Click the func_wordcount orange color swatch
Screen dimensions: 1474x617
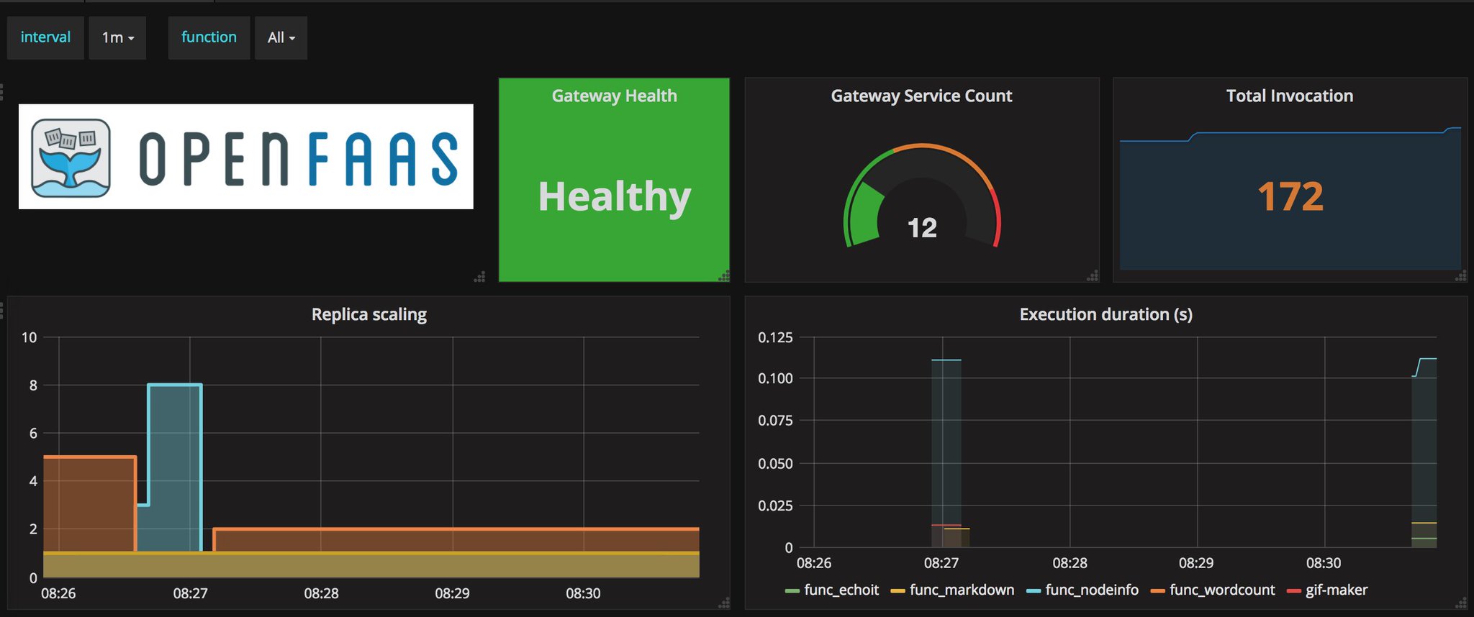coord(1157,591)
